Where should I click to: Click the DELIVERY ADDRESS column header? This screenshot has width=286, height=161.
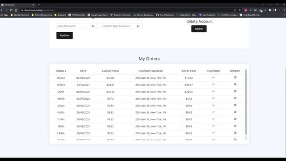coord(151,71)
